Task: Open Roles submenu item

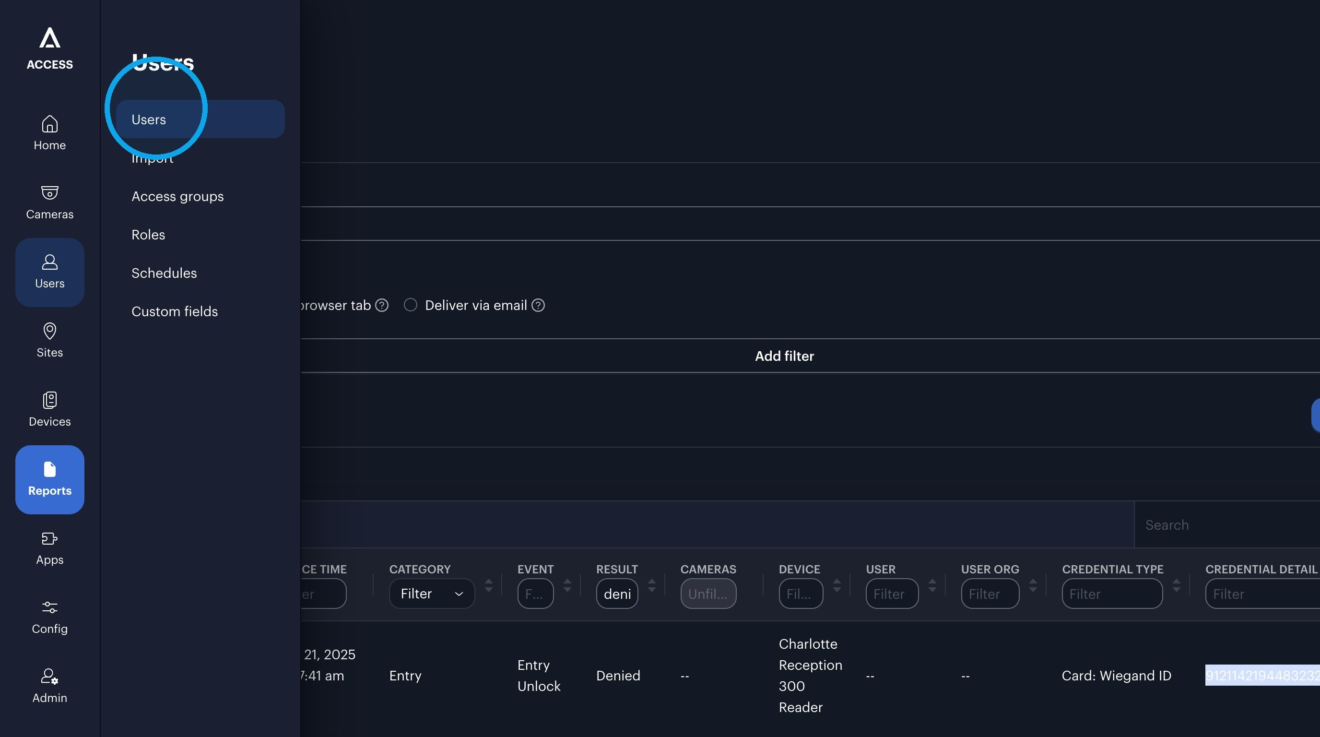Action: 148,235
